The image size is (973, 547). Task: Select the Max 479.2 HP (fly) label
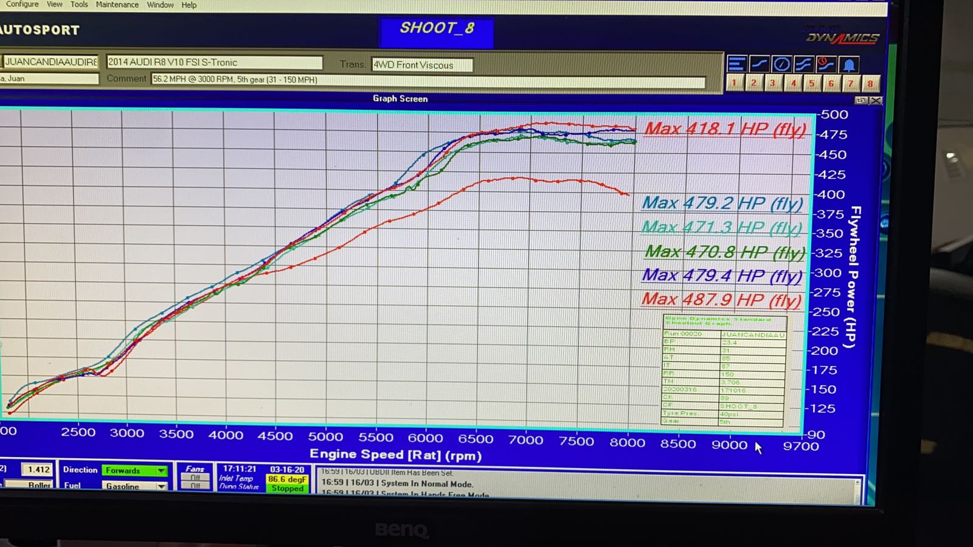722,203
